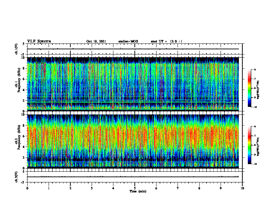Select the "Oct. 18, 2021" date text
The width and height of the screenshot is (273, 211).
pyautogui.click(x=96, y=41)
